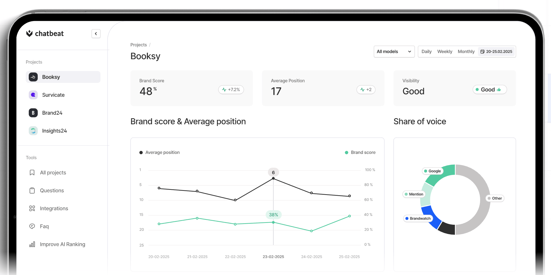This screenshot has height=275, width=551.
Task: Select Survicate project label
Action: (53, 95)
